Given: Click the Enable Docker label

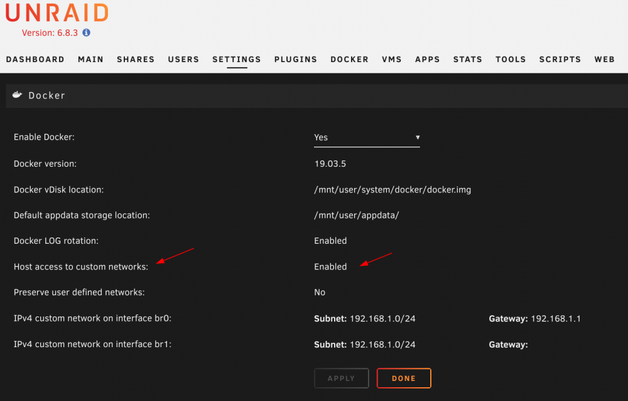Looking at the screenshot, I should point(44,137).
